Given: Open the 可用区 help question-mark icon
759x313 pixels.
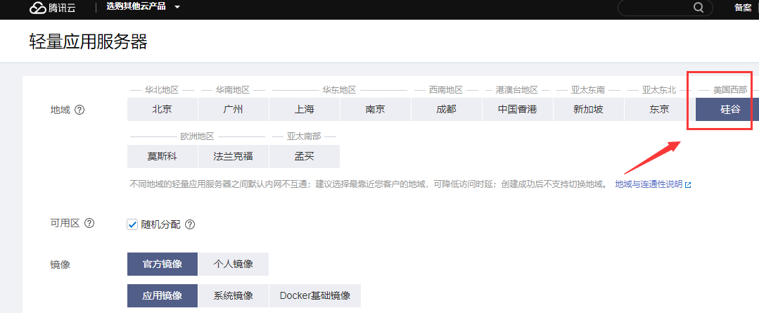Looking at the screenshot, I should coord(89,223).
